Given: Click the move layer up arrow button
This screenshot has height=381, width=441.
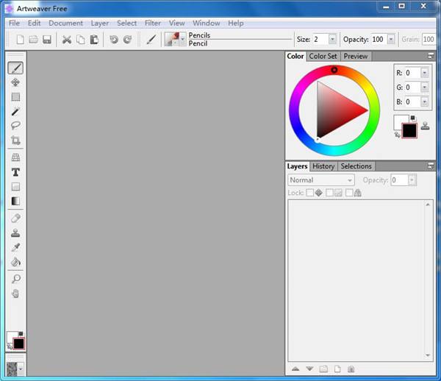Looking at the screenshot, I should (x=295, y=368).
